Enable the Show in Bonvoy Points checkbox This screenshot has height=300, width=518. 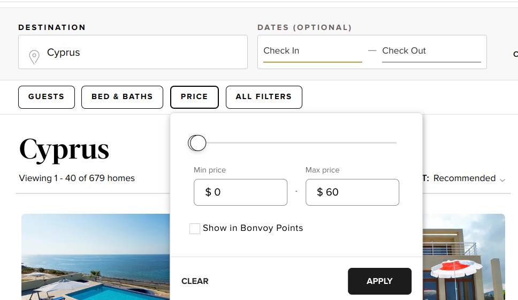tap(195, 229)
